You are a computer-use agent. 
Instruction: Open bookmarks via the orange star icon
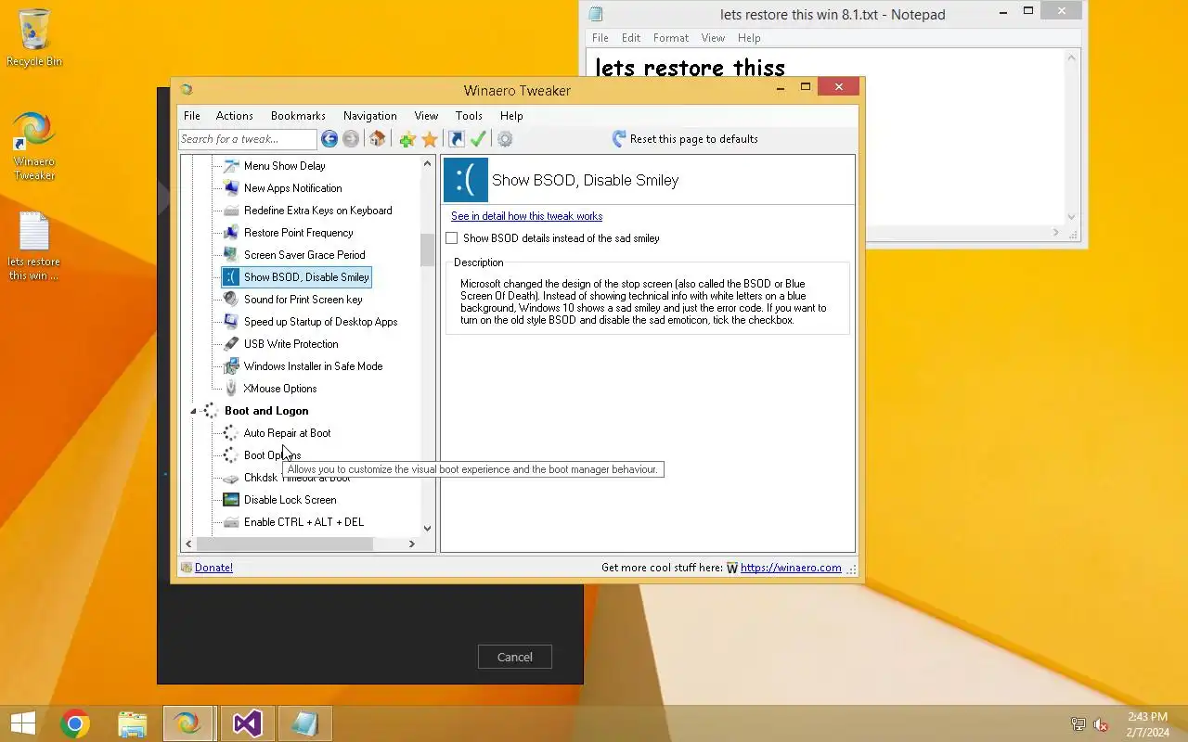[x=430, y=139]
